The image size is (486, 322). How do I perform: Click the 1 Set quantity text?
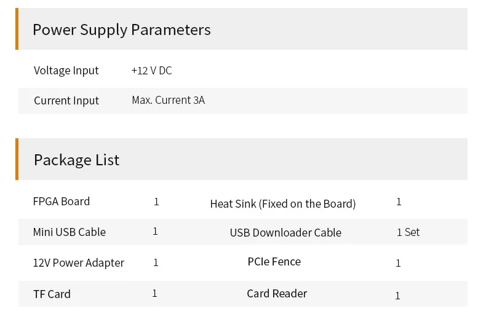coord(408,232)
